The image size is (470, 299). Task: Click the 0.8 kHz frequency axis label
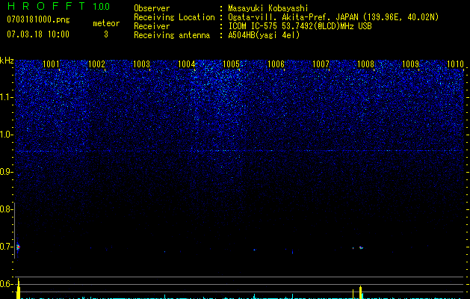(x=6, y=209)
